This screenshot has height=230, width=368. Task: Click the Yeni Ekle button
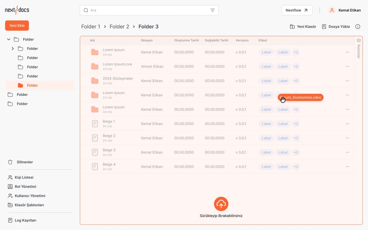(17, 26)
